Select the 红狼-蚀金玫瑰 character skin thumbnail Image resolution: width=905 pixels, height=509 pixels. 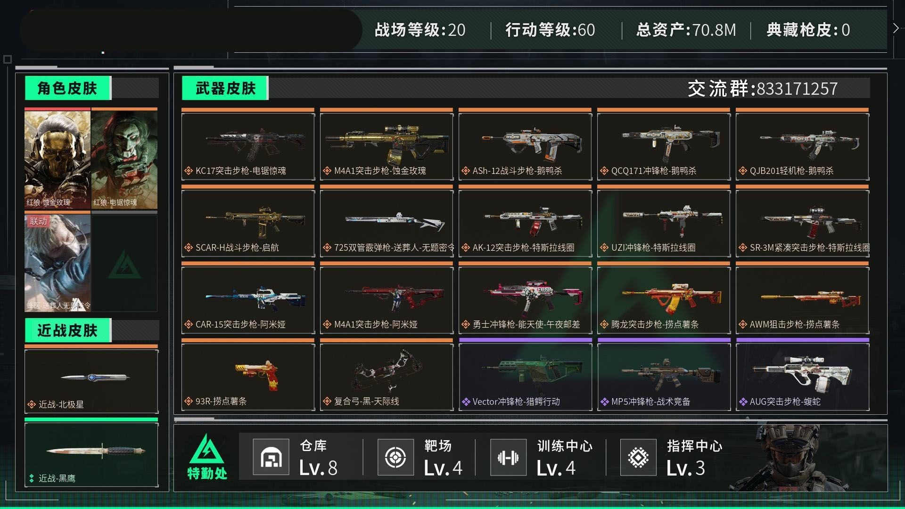tap(57, 159)
